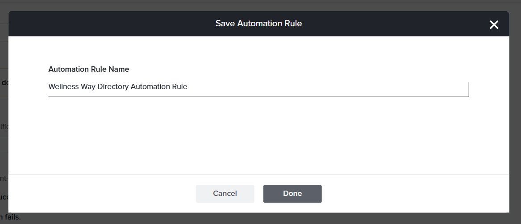Click the "Automation Rule Name" label
Screen dimensions: 521x224
[88, 69]
